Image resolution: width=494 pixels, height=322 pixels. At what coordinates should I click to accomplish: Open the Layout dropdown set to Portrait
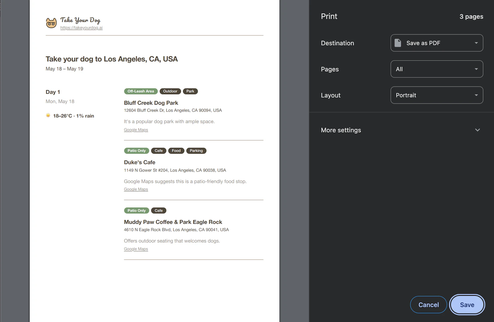pyautogui.click(x=437, y=95)
